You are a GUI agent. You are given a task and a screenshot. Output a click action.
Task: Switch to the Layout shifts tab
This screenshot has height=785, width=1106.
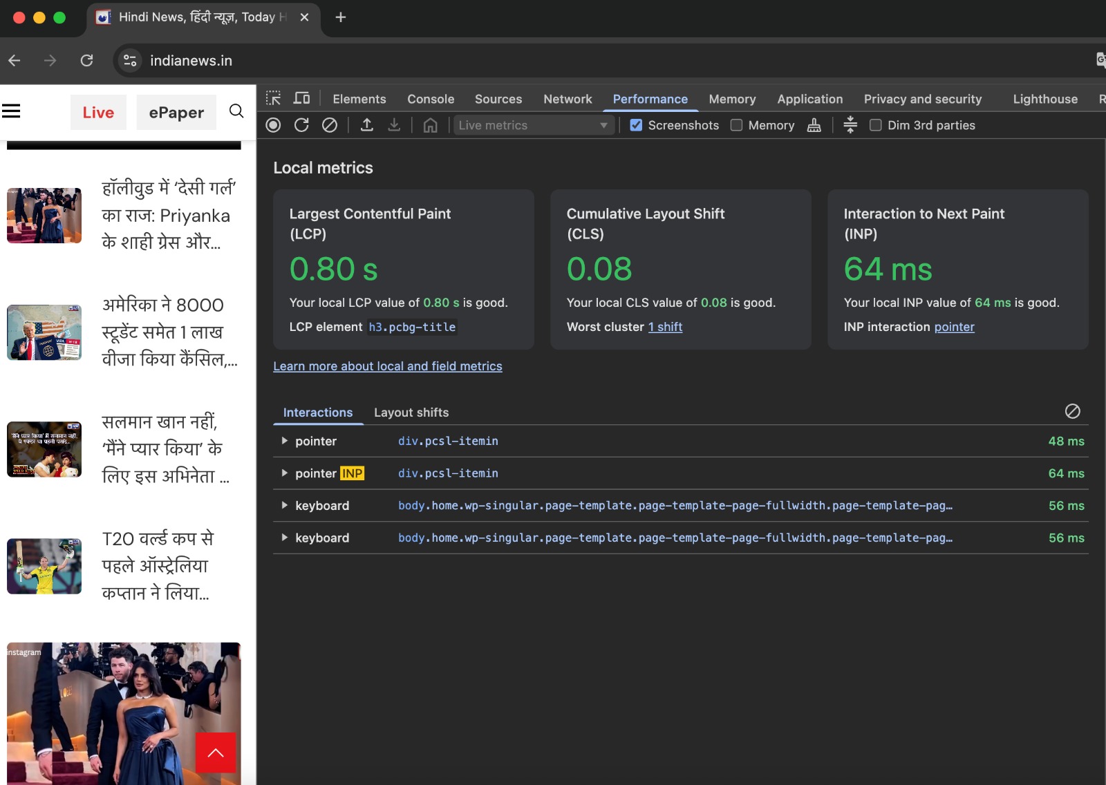(411, 413)
